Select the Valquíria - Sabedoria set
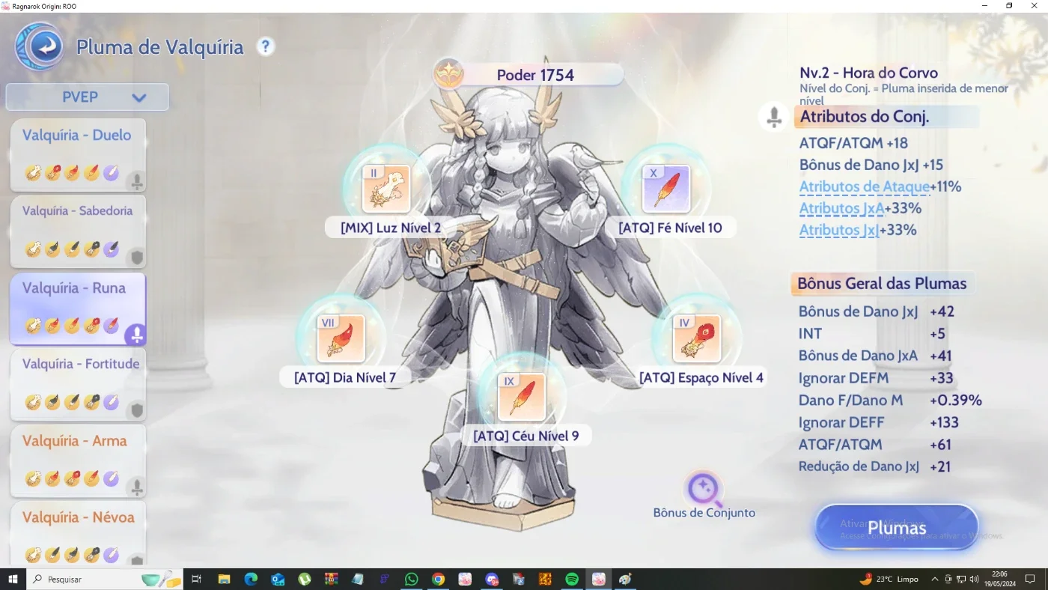1048x590 pixels. click(77, 231)
